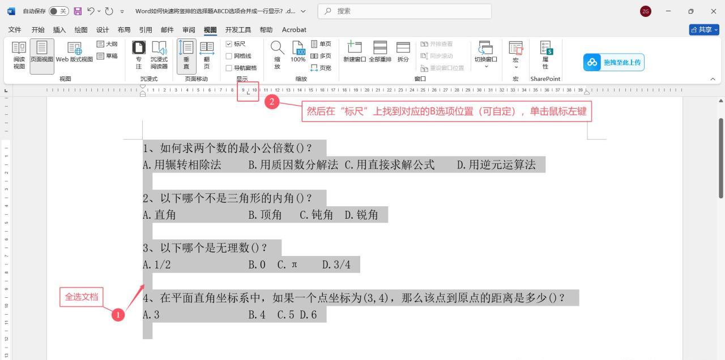Image resolution: width=725 pixels, height=360 pixels.
Task: Open the Undo history dropdown arrow
Action: click(99, 11)
